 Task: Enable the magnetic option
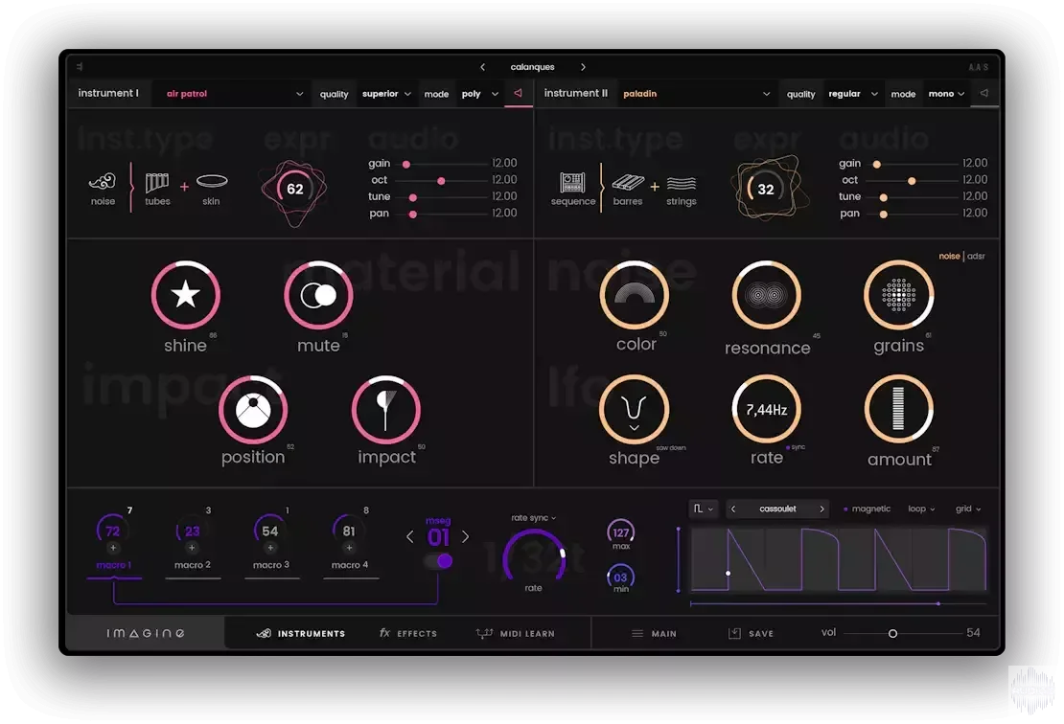coord(867,509)
